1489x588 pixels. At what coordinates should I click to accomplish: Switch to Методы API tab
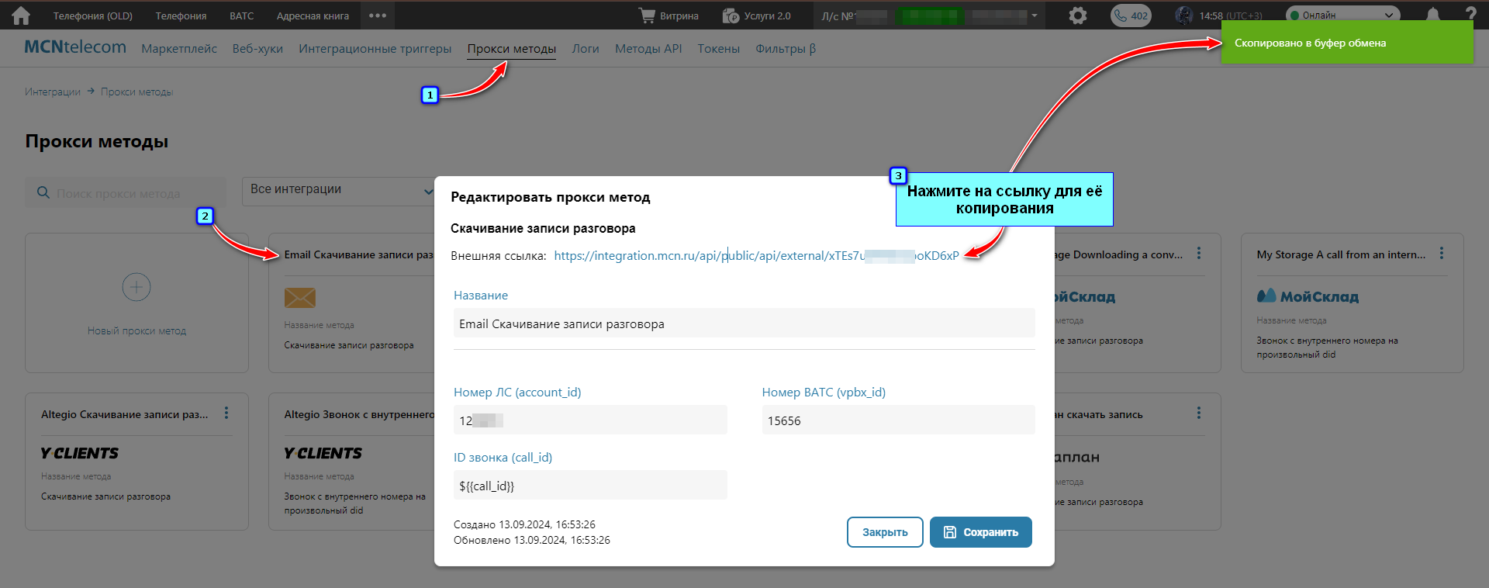pos(648,49)
